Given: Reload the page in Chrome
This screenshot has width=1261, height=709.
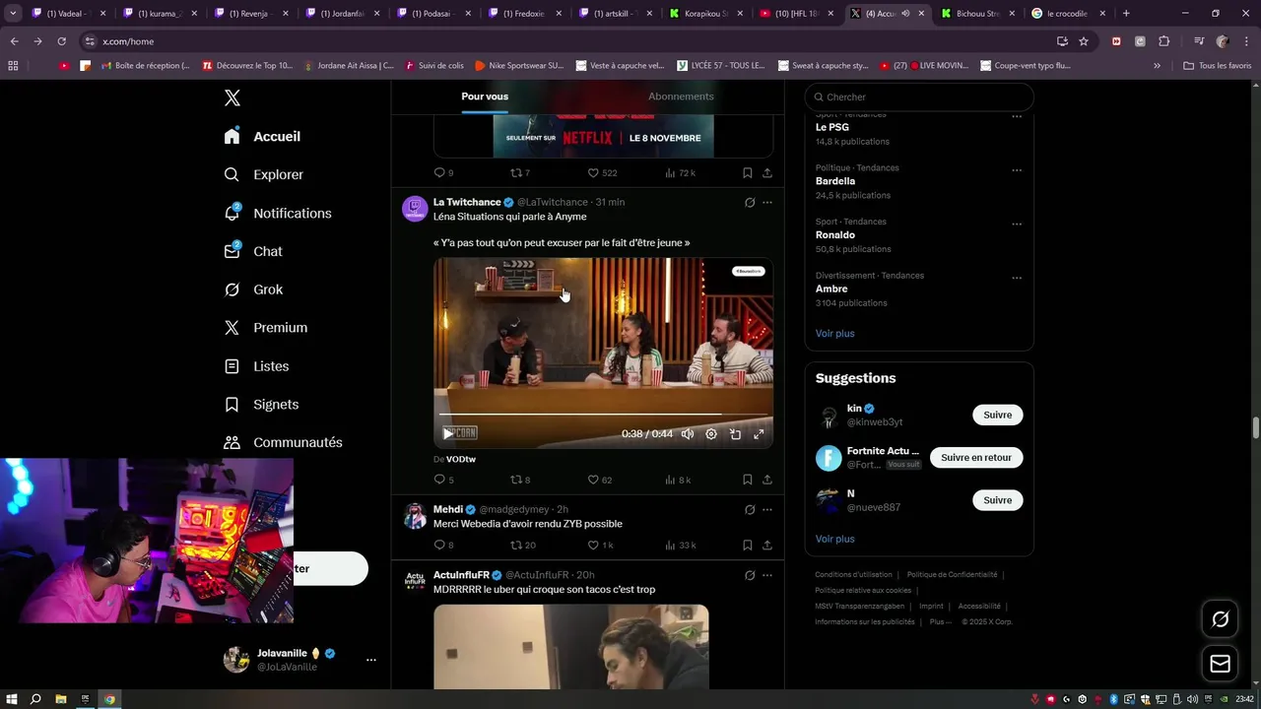Looking at the screenshot, I should pyautogui.click(x=61, y=41).
